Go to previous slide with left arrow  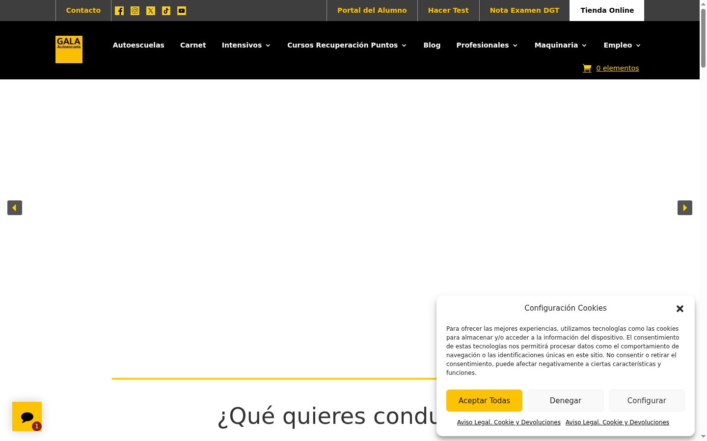[15, 208]
